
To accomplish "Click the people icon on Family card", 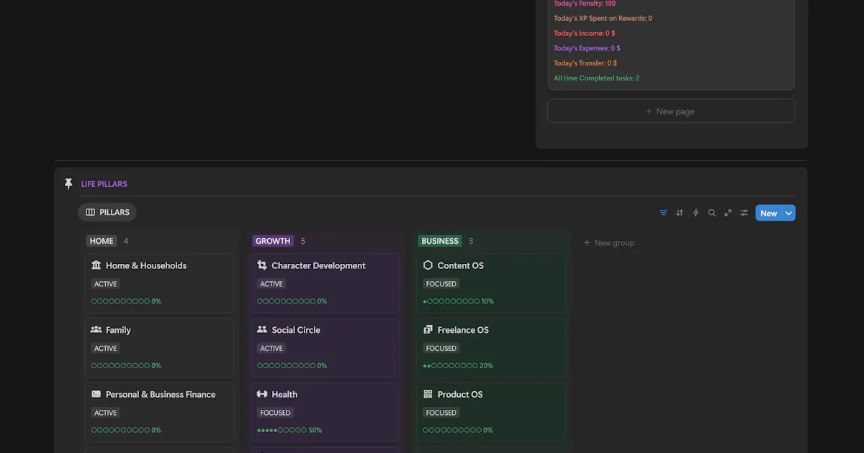I will click(x=96, y=330).
